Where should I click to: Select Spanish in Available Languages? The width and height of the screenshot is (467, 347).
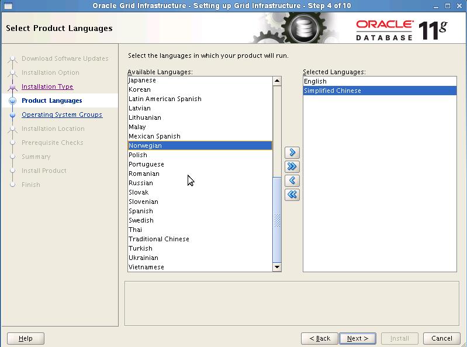tap(200, 211)
